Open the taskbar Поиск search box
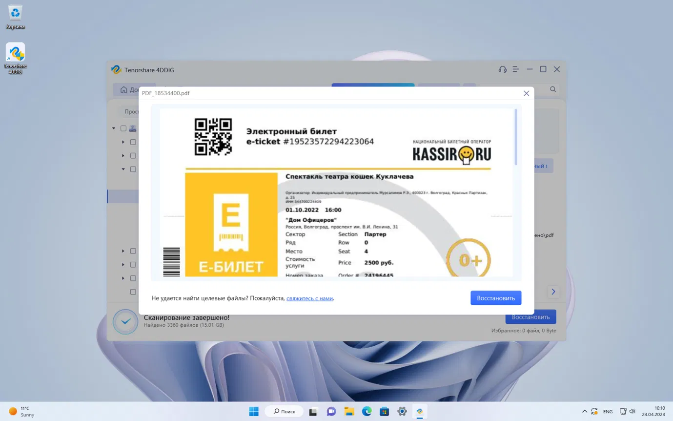Viewport: 673px width, 421px height. pyautogui.click(x=284, y=411)
